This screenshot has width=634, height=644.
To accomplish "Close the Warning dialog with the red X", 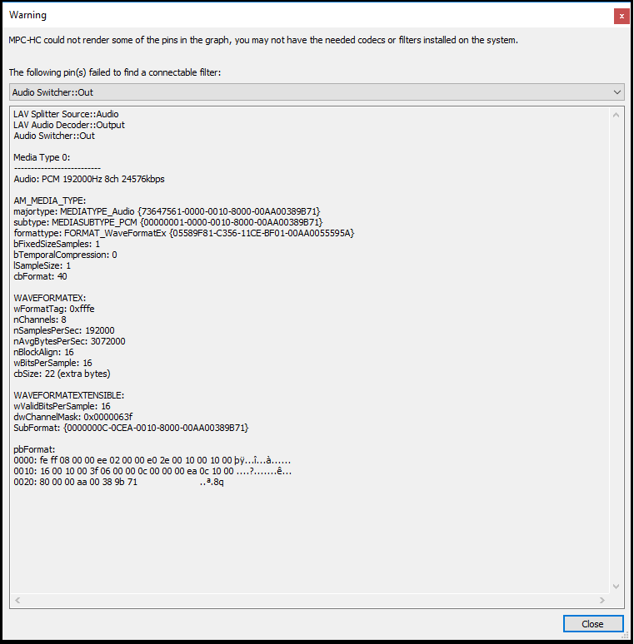I will click(x=622, y=17).
